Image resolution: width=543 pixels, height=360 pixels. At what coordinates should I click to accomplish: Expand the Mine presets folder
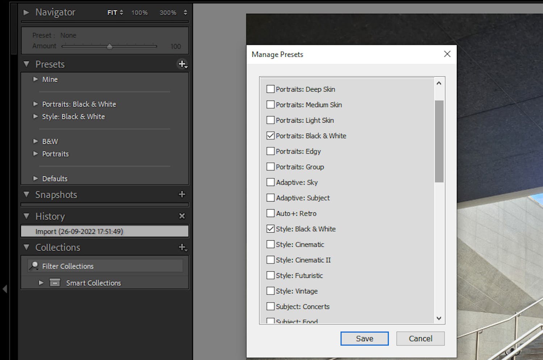[35, 79]
